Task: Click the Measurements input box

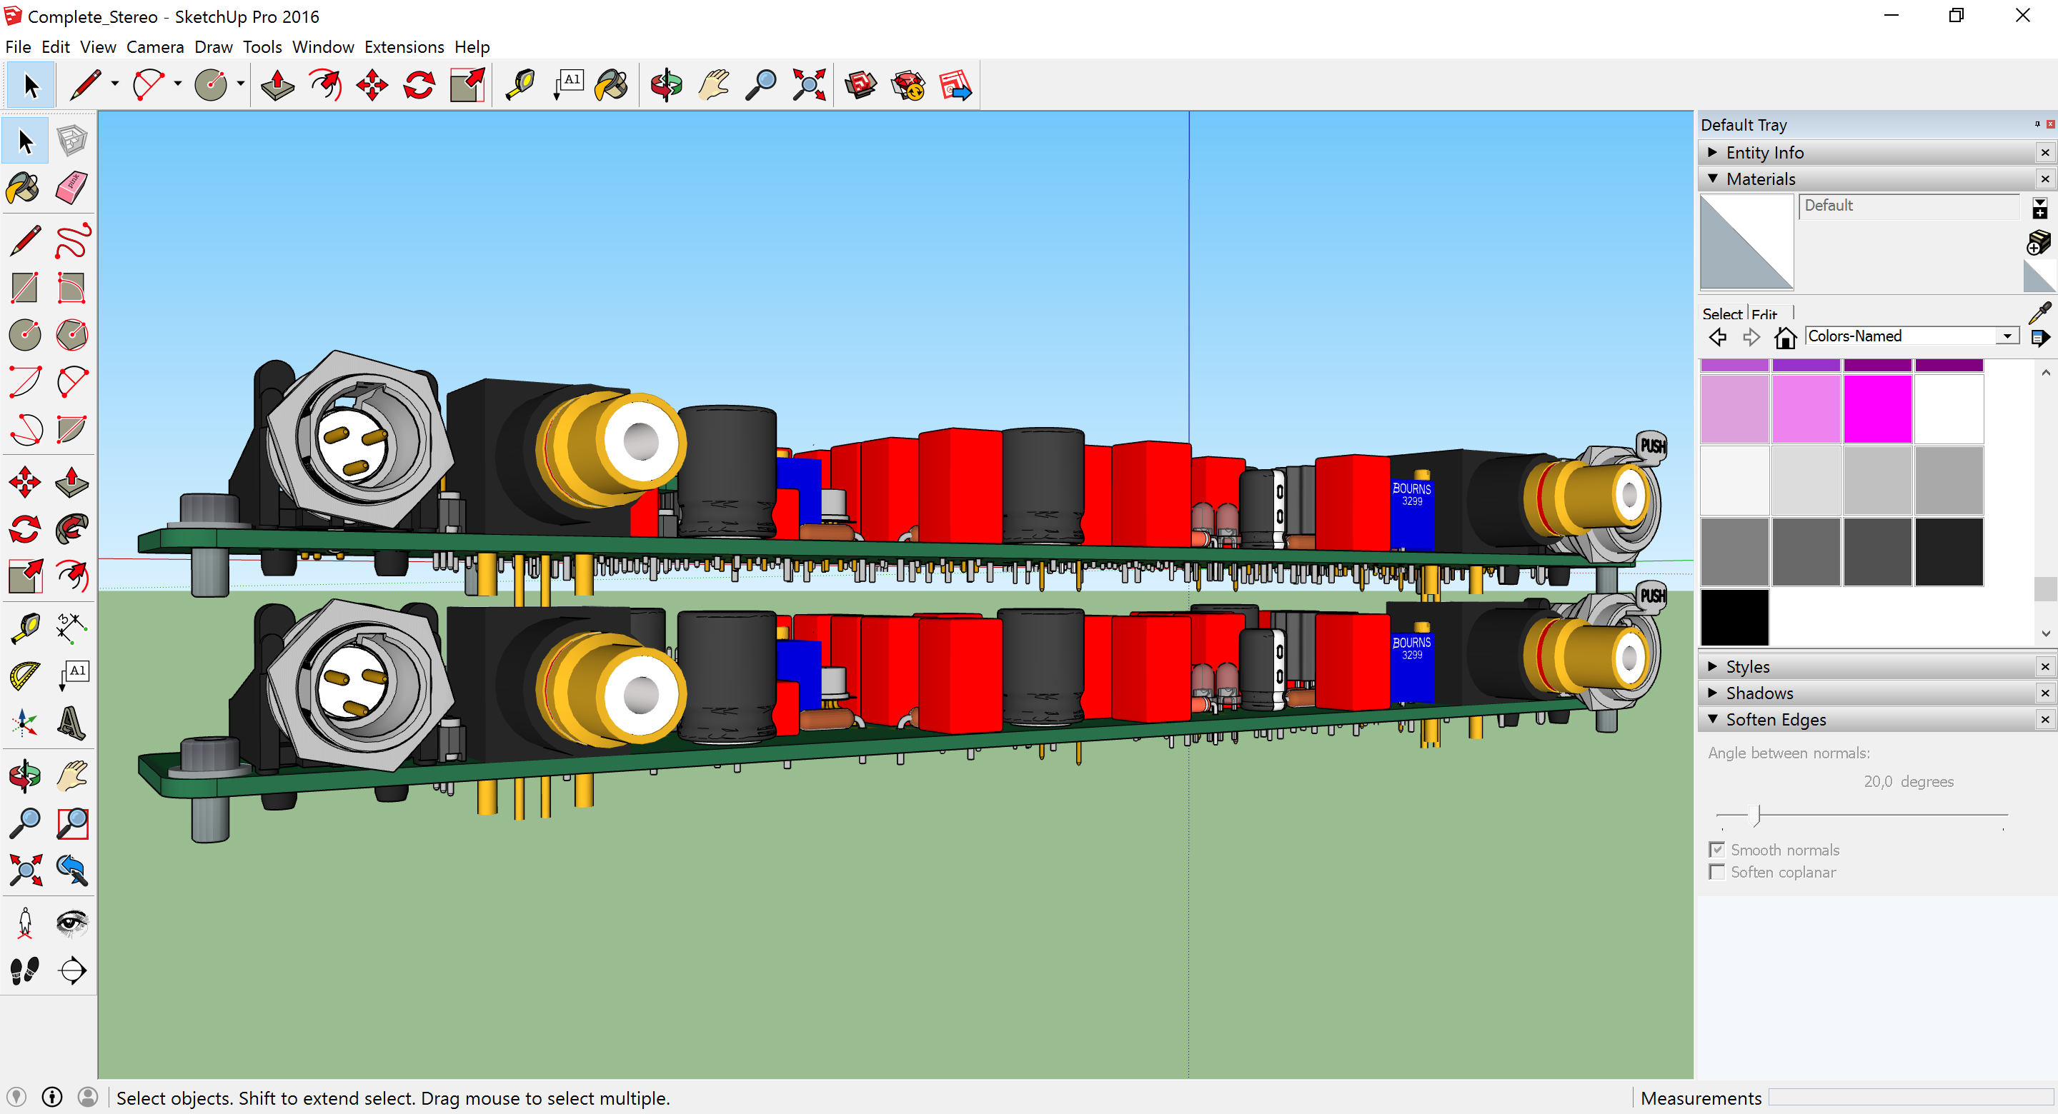Action: 1911,1098
